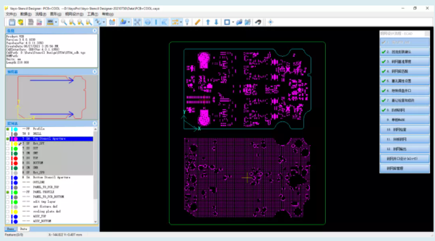Viewport: 435px width, 241px height.
Task: Toggle visibility of Top Stencil Aperture layer
Action: point(7,138)
